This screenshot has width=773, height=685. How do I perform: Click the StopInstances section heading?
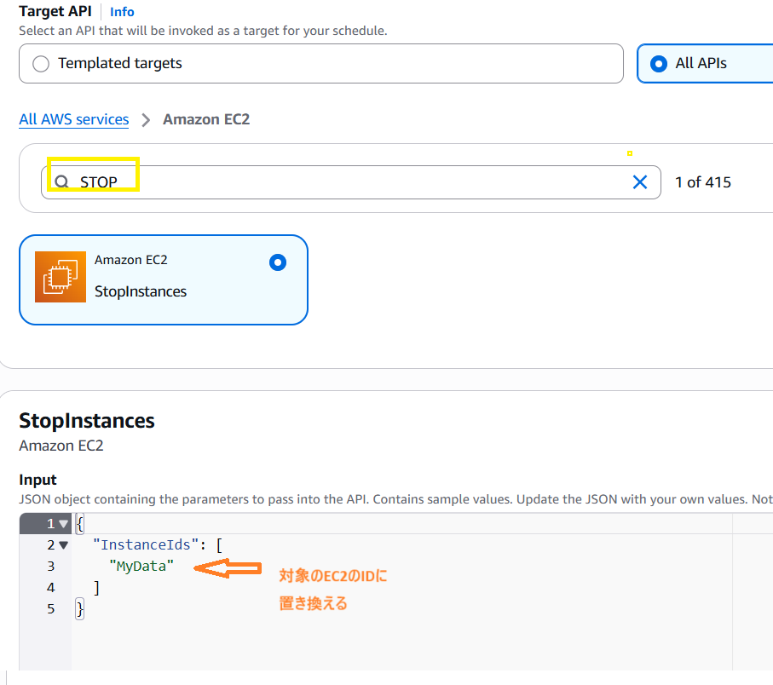[87, 421]
